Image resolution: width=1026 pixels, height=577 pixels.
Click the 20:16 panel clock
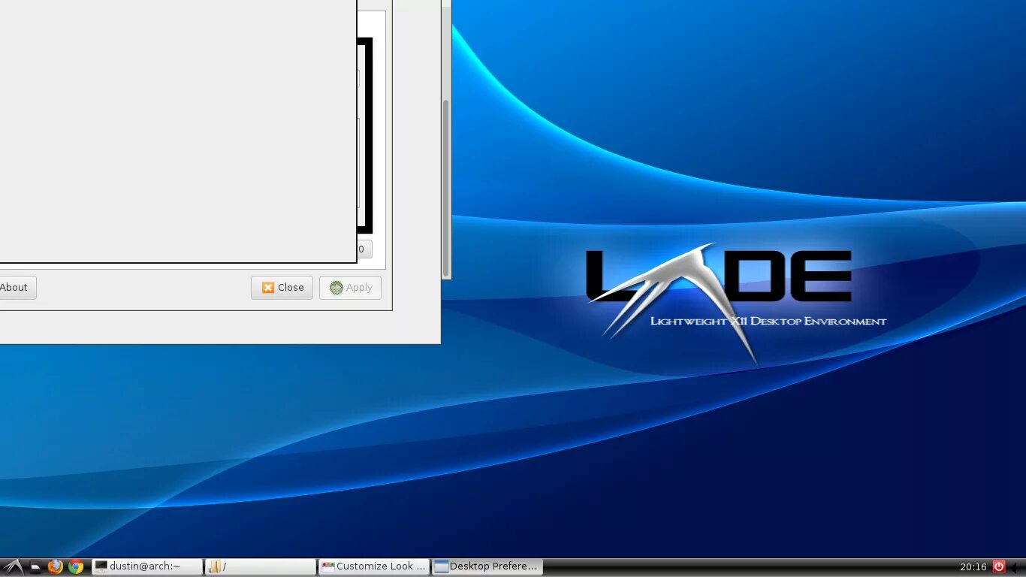click(x=973, y=567)
